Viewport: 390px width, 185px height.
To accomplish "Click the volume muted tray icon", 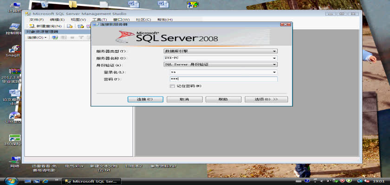I will click(367, 181).
